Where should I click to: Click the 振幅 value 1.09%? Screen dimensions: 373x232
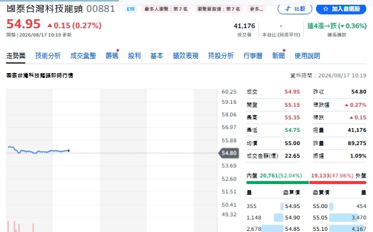358,156
